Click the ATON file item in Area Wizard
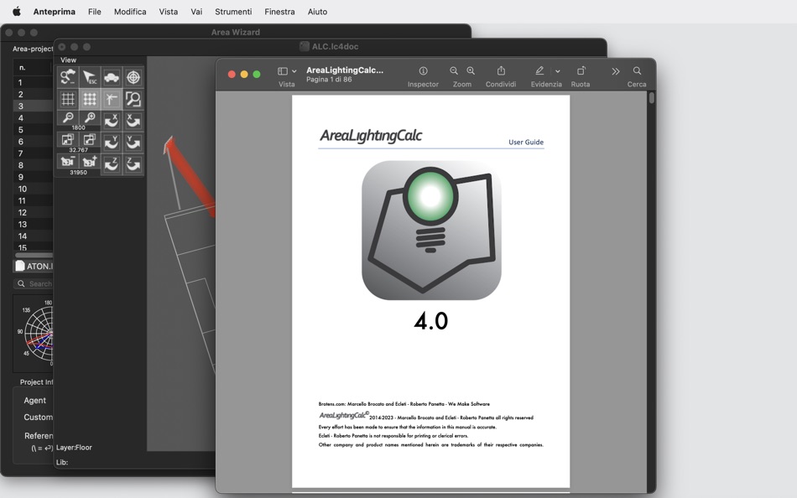This screenshot has width=797, height=498. pyautogui.click(x=34, y=266)
